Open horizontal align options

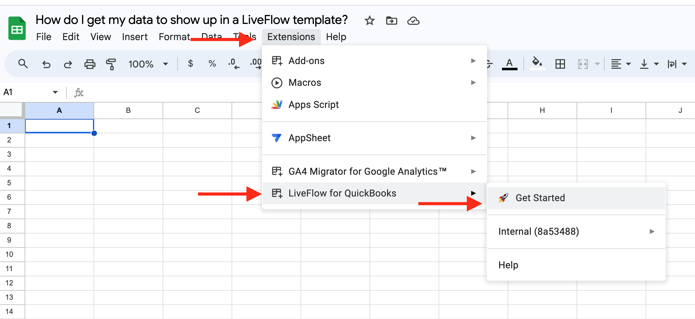click(x=621, y=64)
